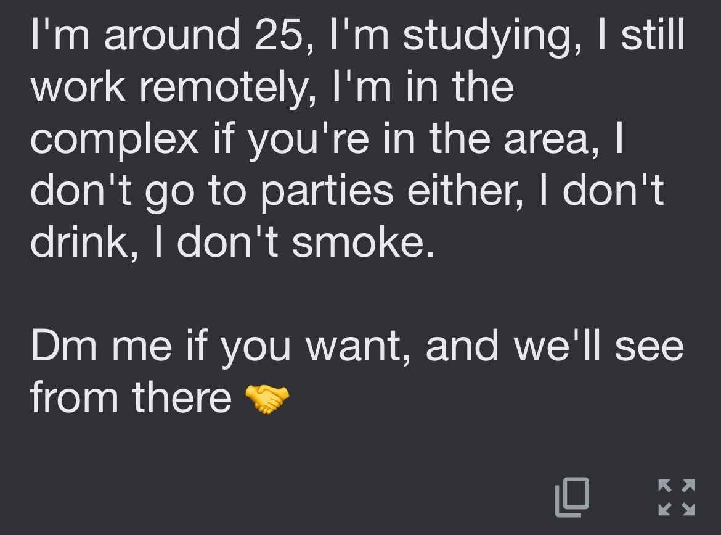The image size is (721, 535).
Task: Click the word "work" starting the second line
Action: [78, 87]
